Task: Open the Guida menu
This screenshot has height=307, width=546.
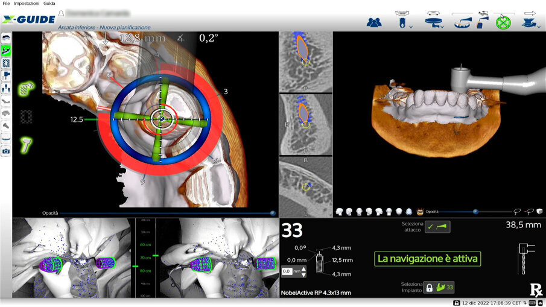Action: pos(49,3)
